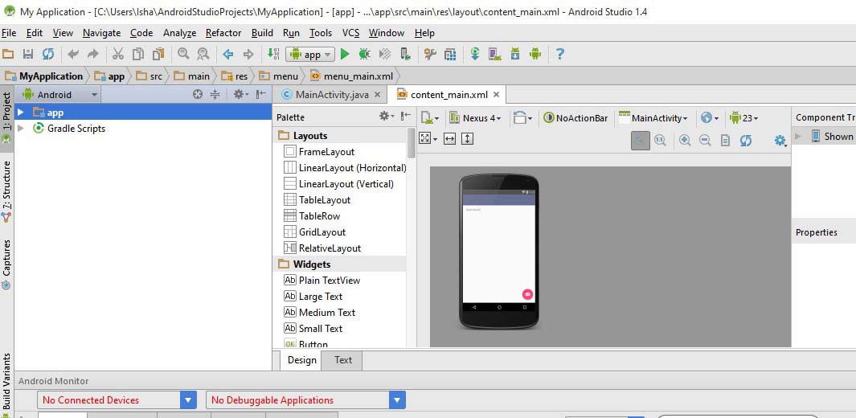Click the NoActionBar theme button

click(575, 118)
